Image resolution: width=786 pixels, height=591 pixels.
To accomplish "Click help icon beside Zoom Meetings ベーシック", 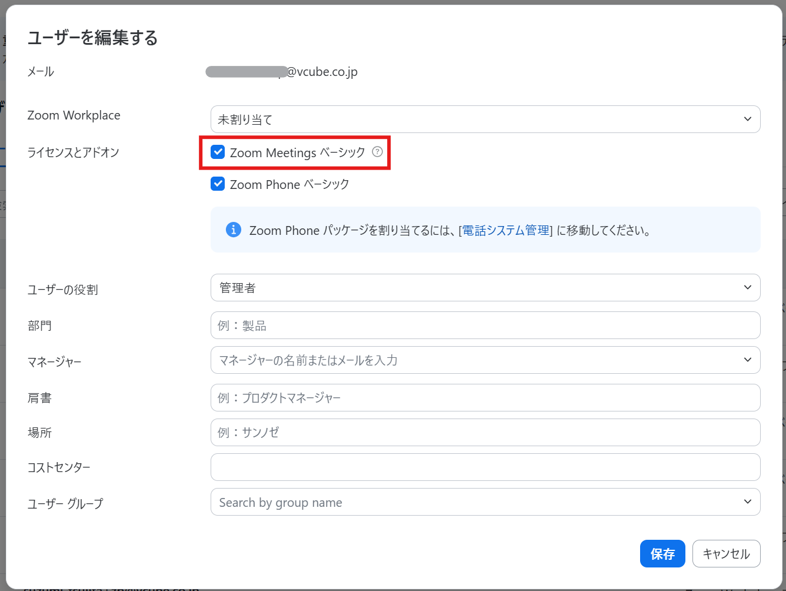I will point(378,152).
